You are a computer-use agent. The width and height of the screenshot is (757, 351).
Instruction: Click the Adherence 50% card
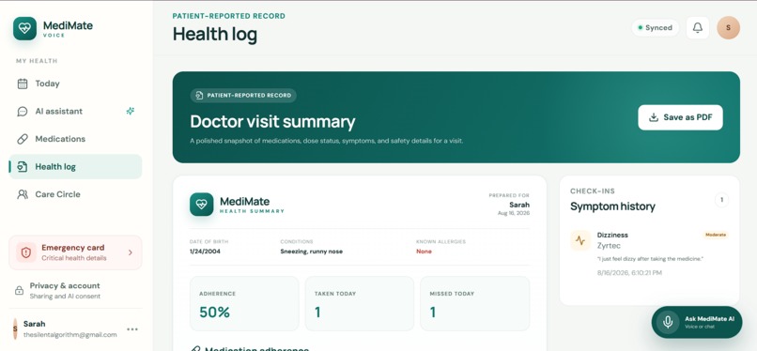click(244, 304)
